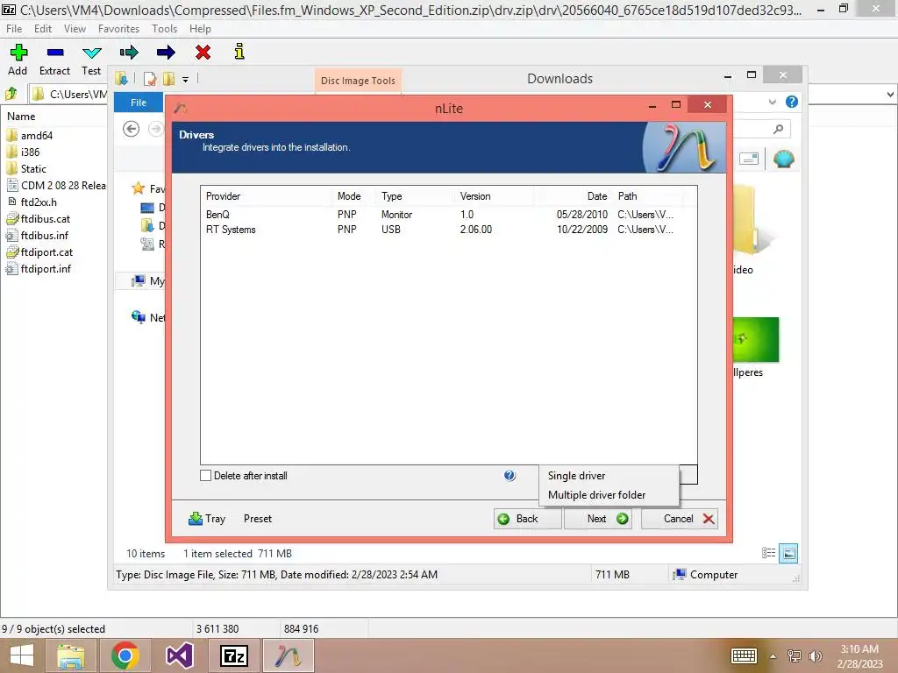Switch Downloads window to large icons view
Screen dimensions: 898x673
click(x=788, y=553)
